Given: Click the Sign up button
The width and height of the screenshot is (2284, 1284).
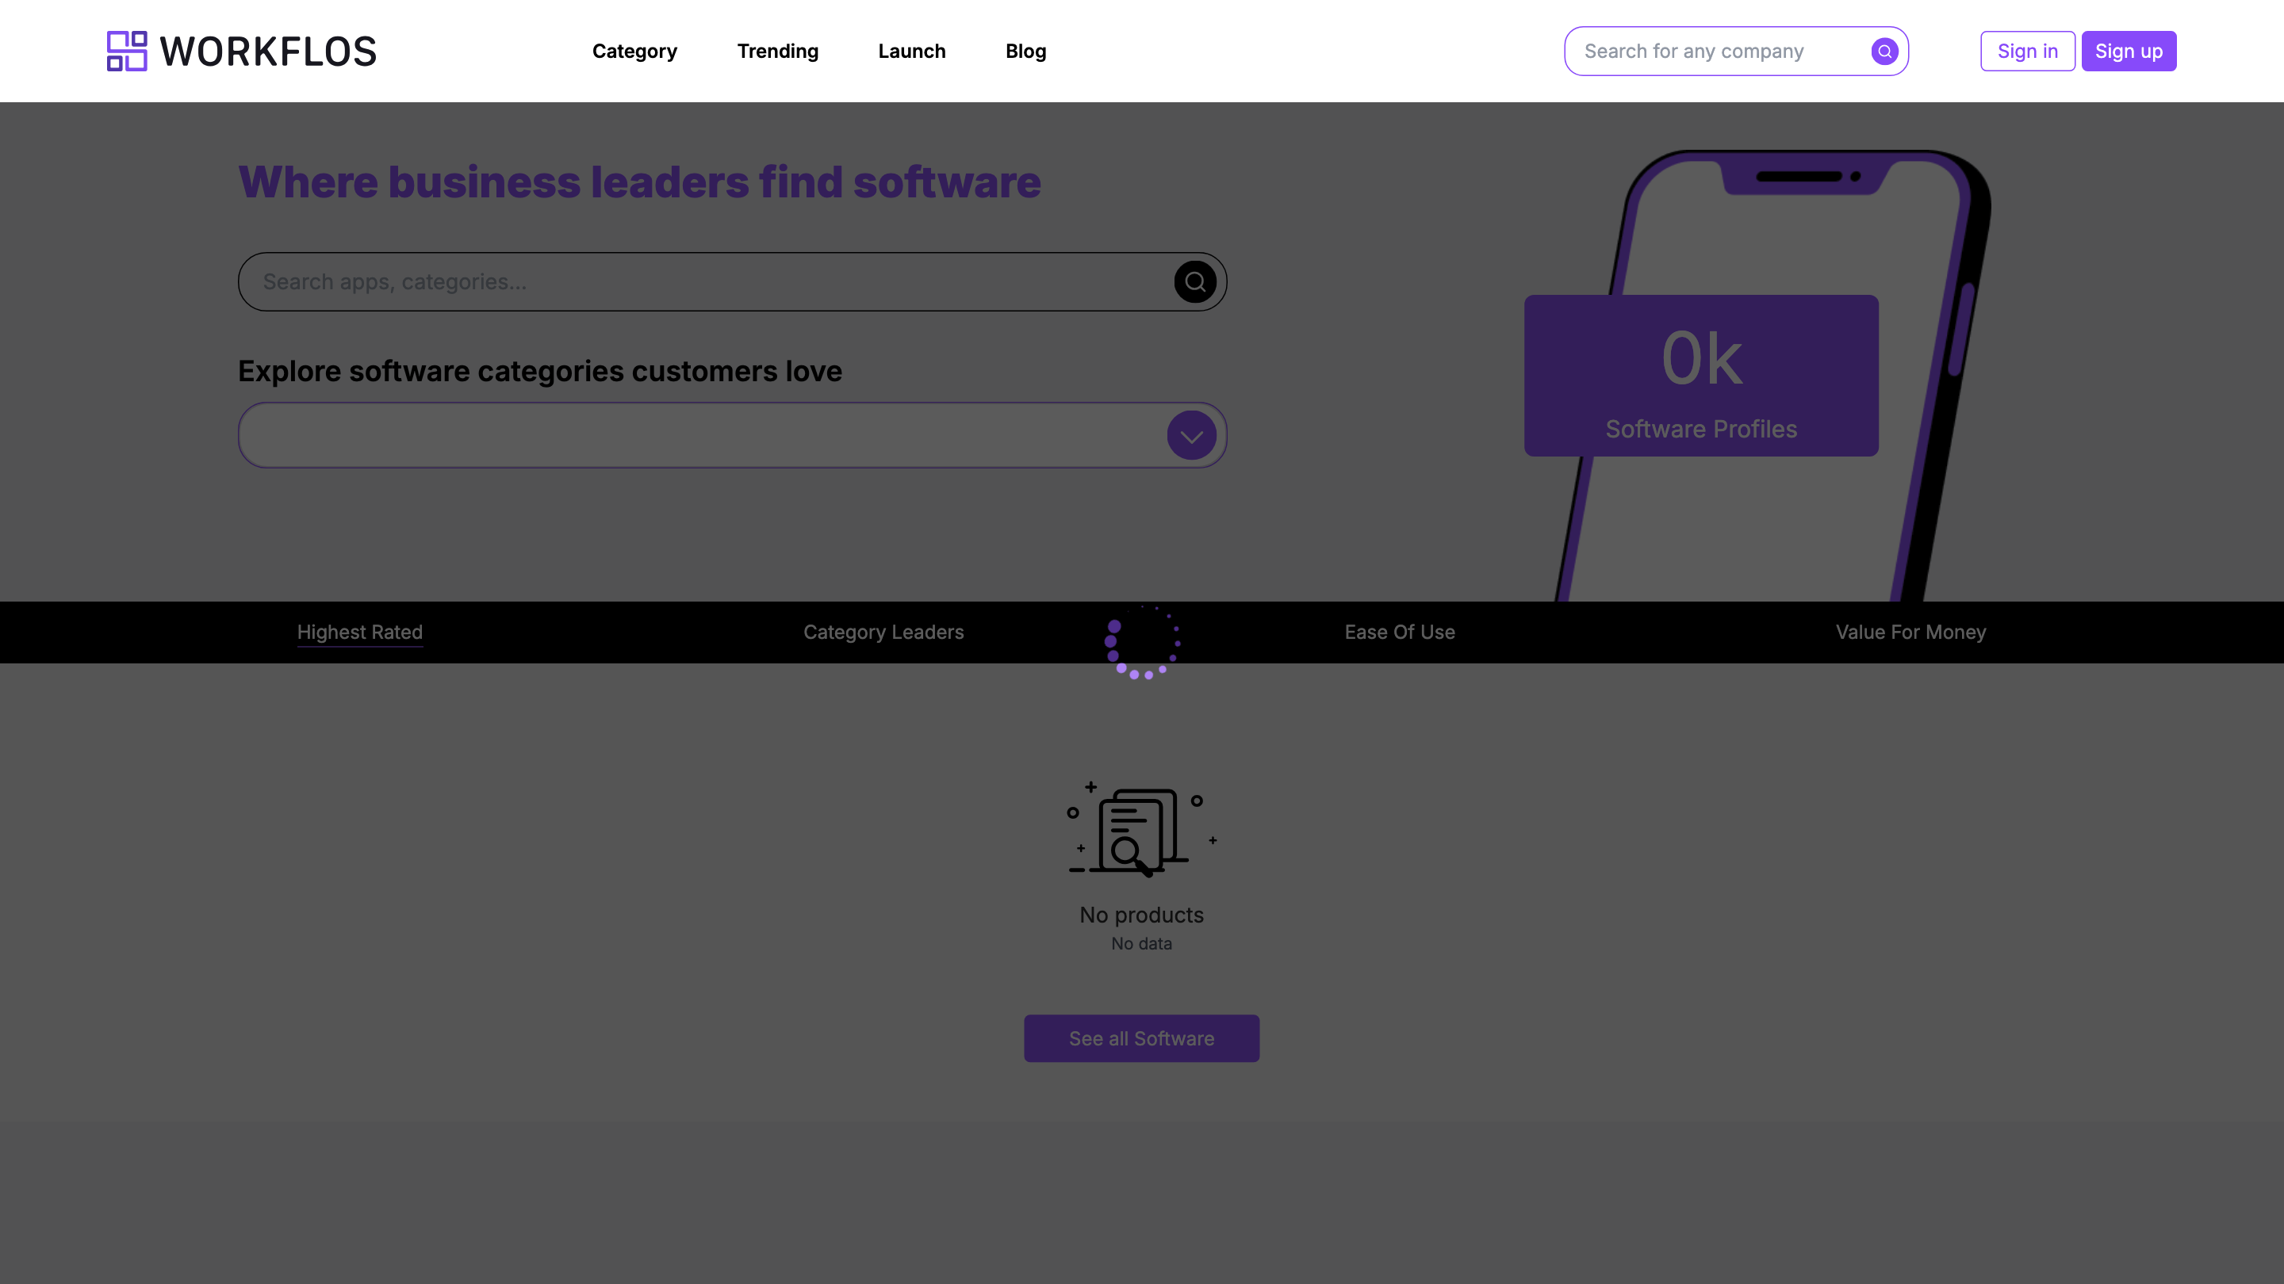Looking at the screenshot, I should coord(2129,51).
